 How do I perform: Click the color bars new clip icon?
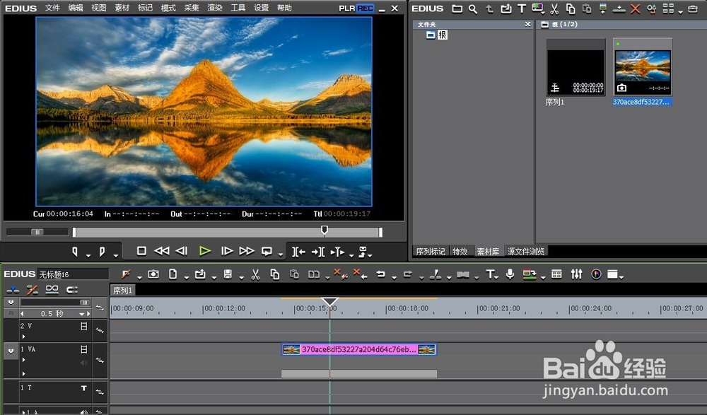coord(538,8)
